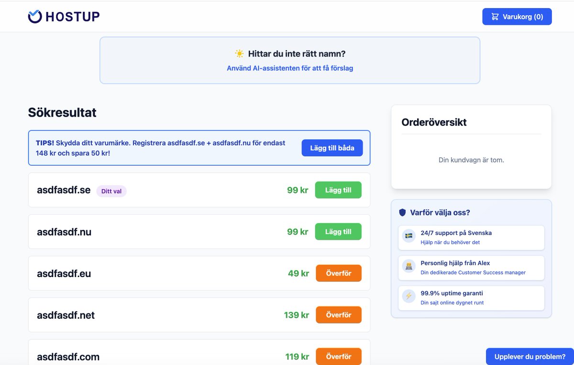The height and width of the screenshot is (365, 574).
Task: Click the HOSTUP brand text
Action: point(73,17)
